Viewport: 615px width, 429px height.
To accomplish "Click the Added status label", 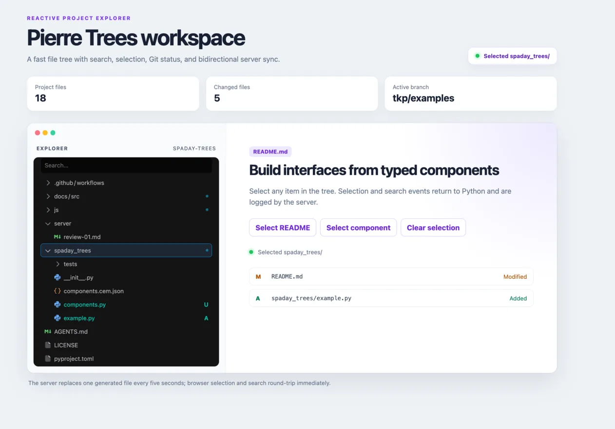I will pyautogui.click(x=518, y=298).
